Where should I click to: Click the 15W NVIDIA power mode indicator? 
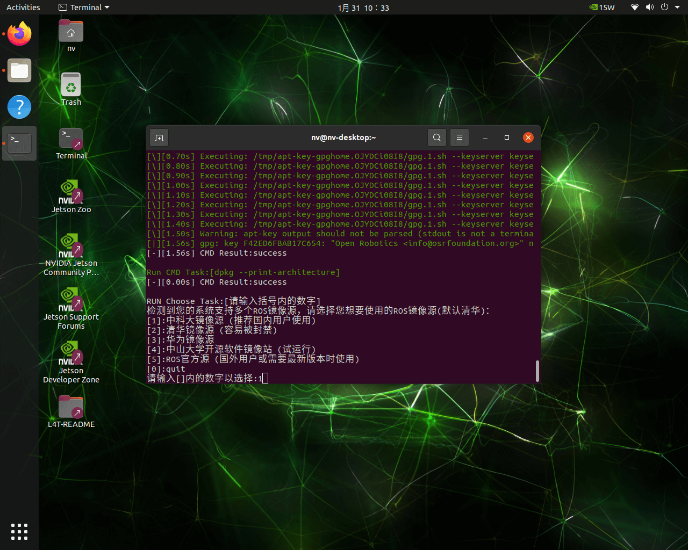tap(602, 8)
